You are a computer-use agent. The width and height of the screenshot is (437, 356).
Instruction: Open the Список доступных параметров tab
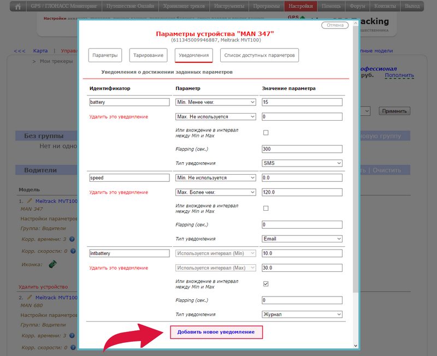[259, 55]
